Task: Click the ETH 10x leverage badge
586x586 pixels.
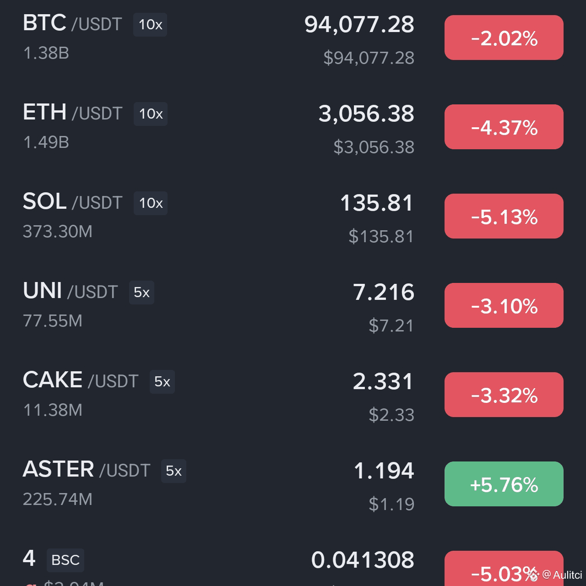Action: (x=151, y=114)
